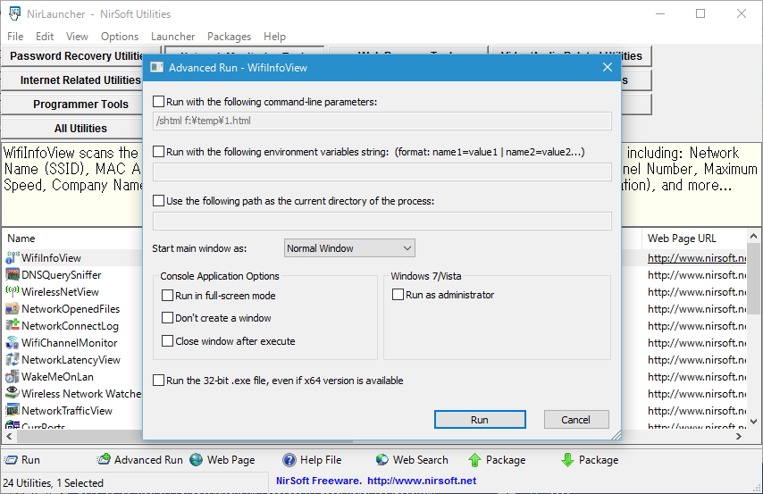
Task: Click the Help File question mark icon
Action: point(289,460)
